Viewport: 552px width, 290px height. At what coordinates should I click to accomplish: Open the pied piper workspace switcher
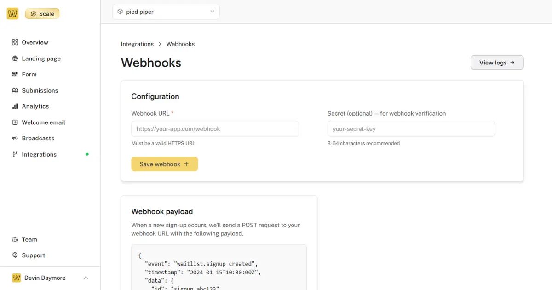pos(166,11)
